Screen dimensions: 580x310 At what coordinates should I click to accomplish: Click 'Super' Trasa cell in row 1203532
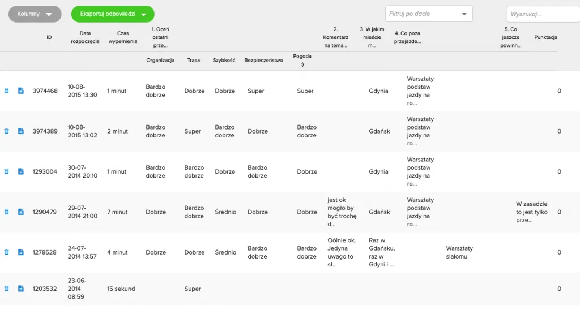pos(193,289)
